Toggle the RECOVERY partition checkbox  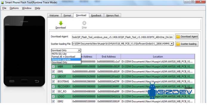coord(53,86)
